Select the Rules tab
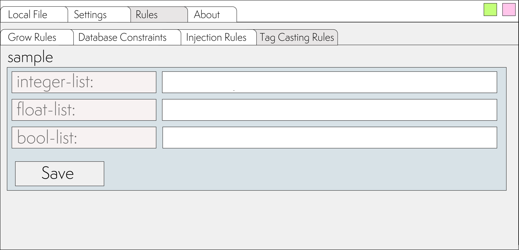This screenshot has width=519, height=250. coord(159,14)
